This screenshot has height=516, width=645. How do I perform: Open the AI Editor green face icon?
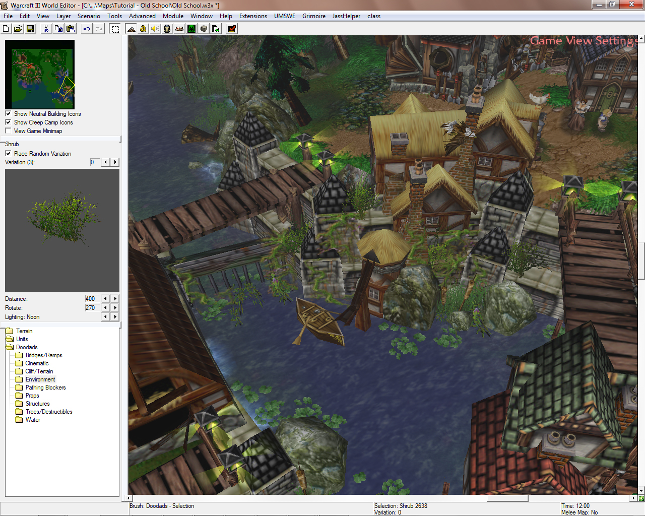191,29
